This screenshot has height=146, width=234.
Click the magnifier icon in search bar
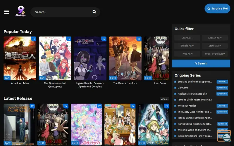click(x=94, y=12)
